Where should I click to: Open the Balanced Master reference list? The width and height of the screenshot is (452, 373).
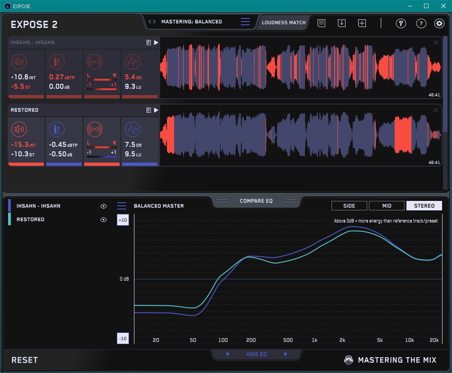click(122, 206)
